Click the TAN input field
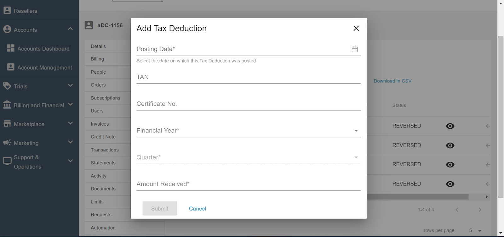Image resolution: width=504 pixels, height=237 pixels. [x=249, y=77]
